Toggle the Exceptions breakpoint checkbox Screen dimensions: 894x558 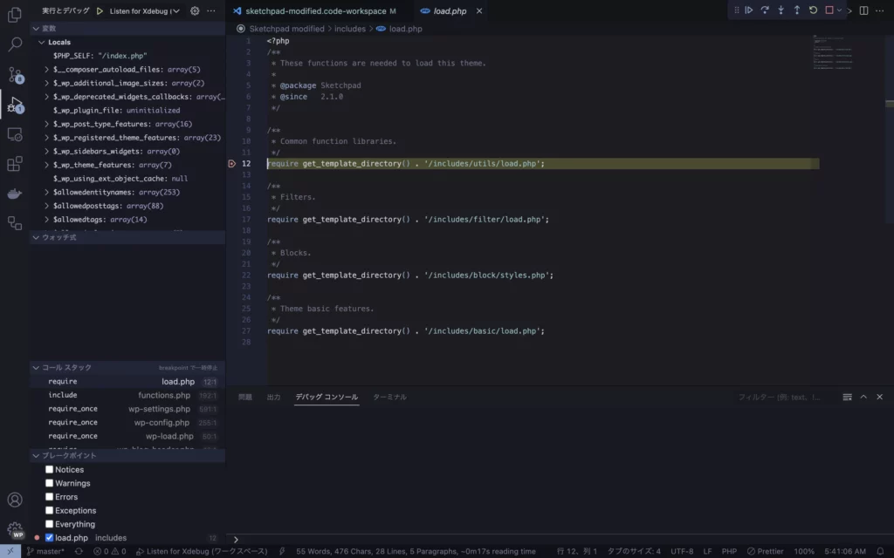click(x=49, y=510)
